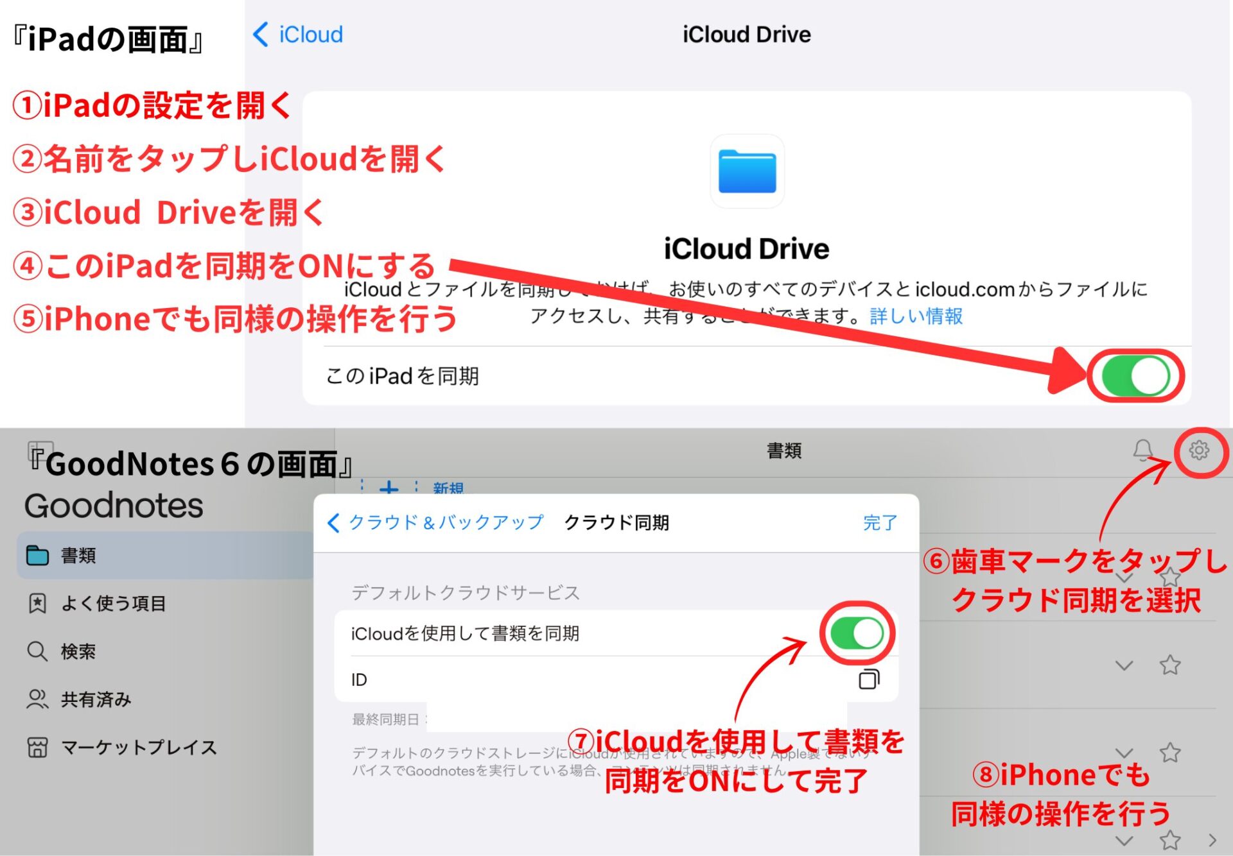
Task: Tap the notification bell icon
Action: [1142, 450]
